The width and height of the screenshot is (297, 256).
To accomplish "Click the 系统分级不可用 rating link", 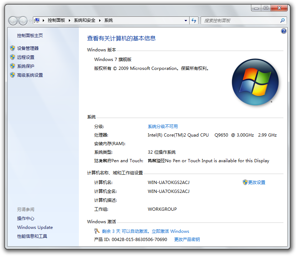I will [x=163, y=127].
